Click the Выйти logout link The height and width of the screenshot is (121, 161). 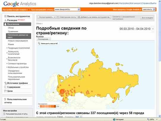pos(153,3)
